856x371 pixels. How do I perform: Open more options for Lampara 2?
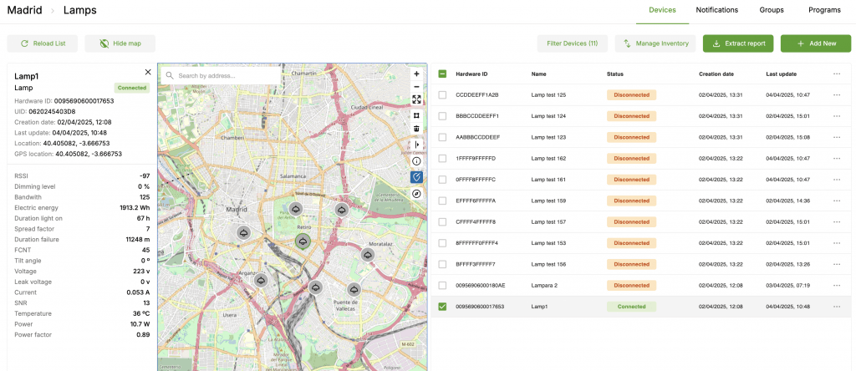[836, 285]
